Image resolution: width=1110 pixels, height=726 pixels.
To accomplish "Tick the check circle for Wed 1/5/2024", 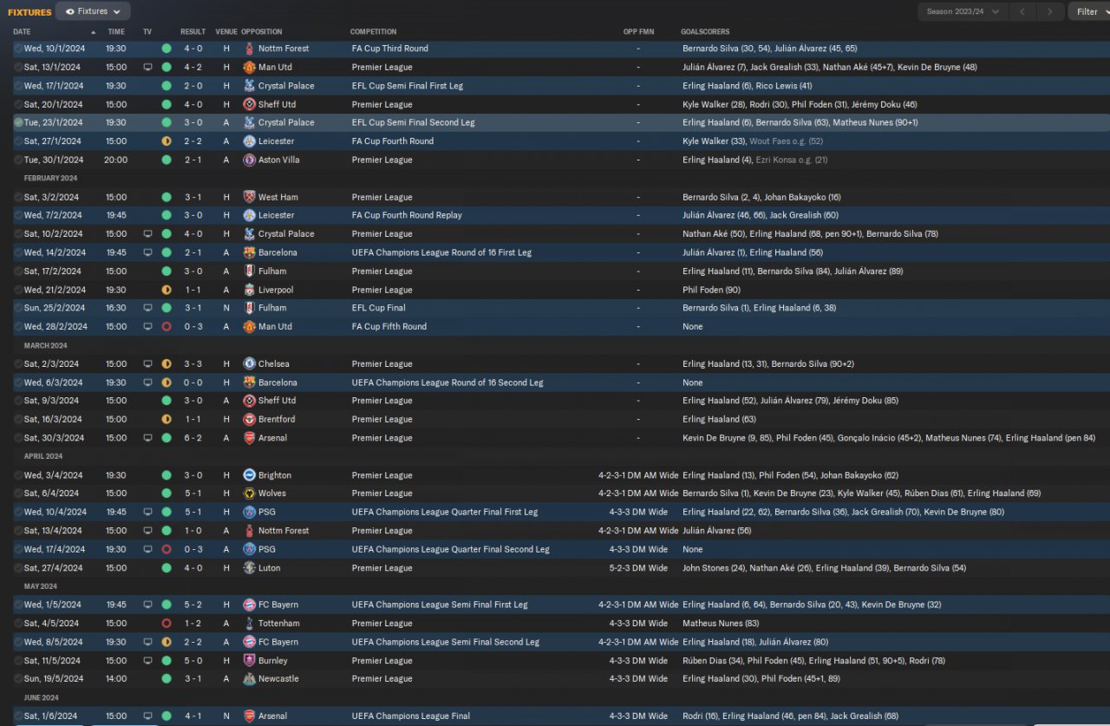I will (x=18, y=605).
